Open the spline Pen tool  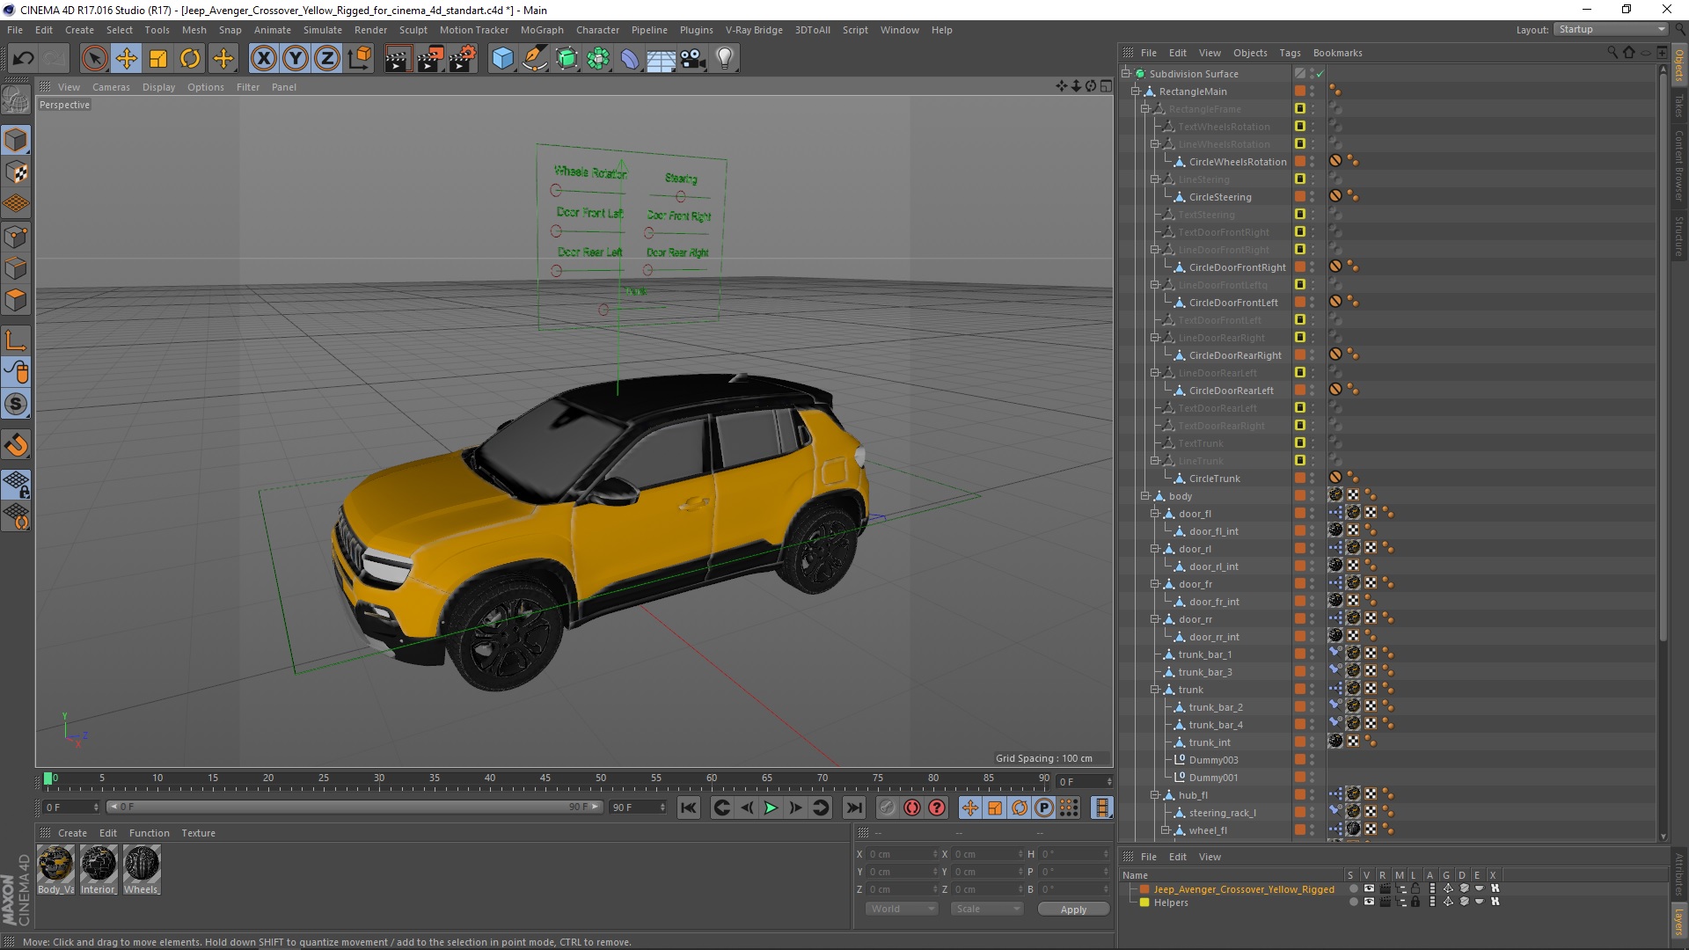click(534, 59)
